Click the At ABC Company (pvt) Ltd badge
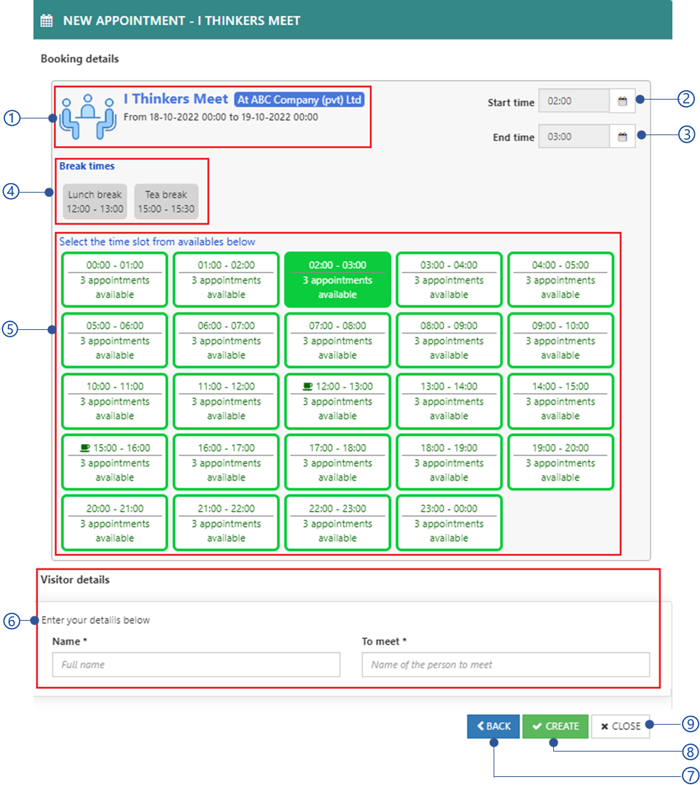700x785 pixels. point(299,100)
